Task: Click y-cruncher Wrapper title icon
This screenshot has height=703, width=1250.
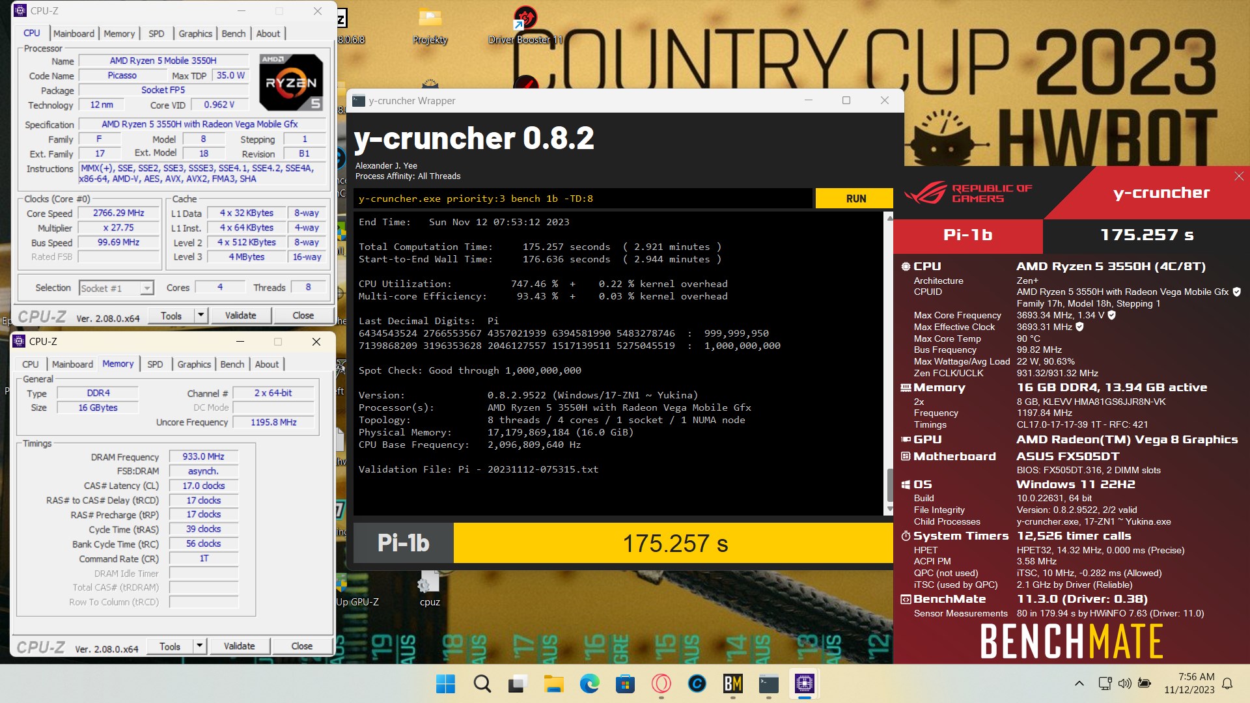Action: tap(359, 101)
